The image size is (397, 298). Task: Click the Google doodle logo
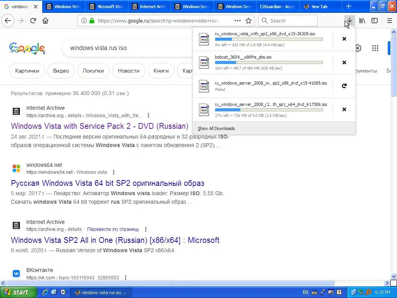click(x=27, y=48)
